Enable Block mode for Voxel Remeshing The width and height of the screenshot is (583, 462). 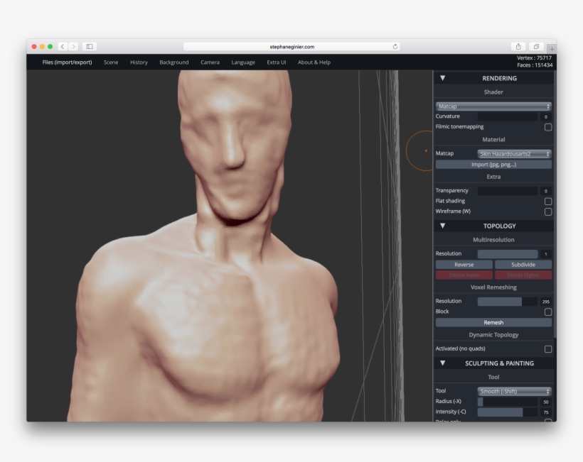coord(547,311)
